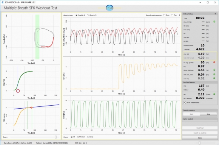Select Graphic A radio button
The height and width of the screenshot is (145, 219).
76,15
